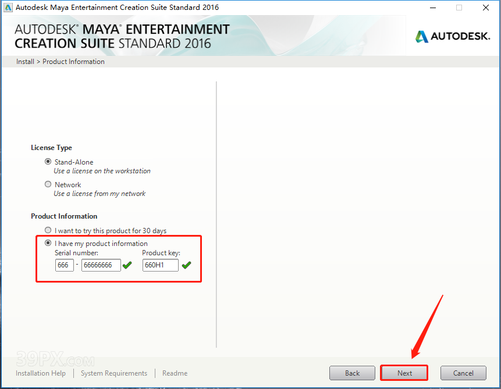Click 'Use a license on the workstation' text
The width and height of the screenshot is (501, 389).
pos(102,171)
